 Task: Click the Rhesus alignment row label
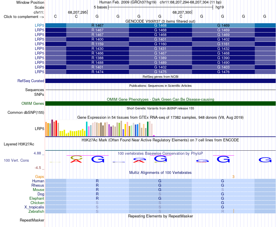tap(38, 185)
